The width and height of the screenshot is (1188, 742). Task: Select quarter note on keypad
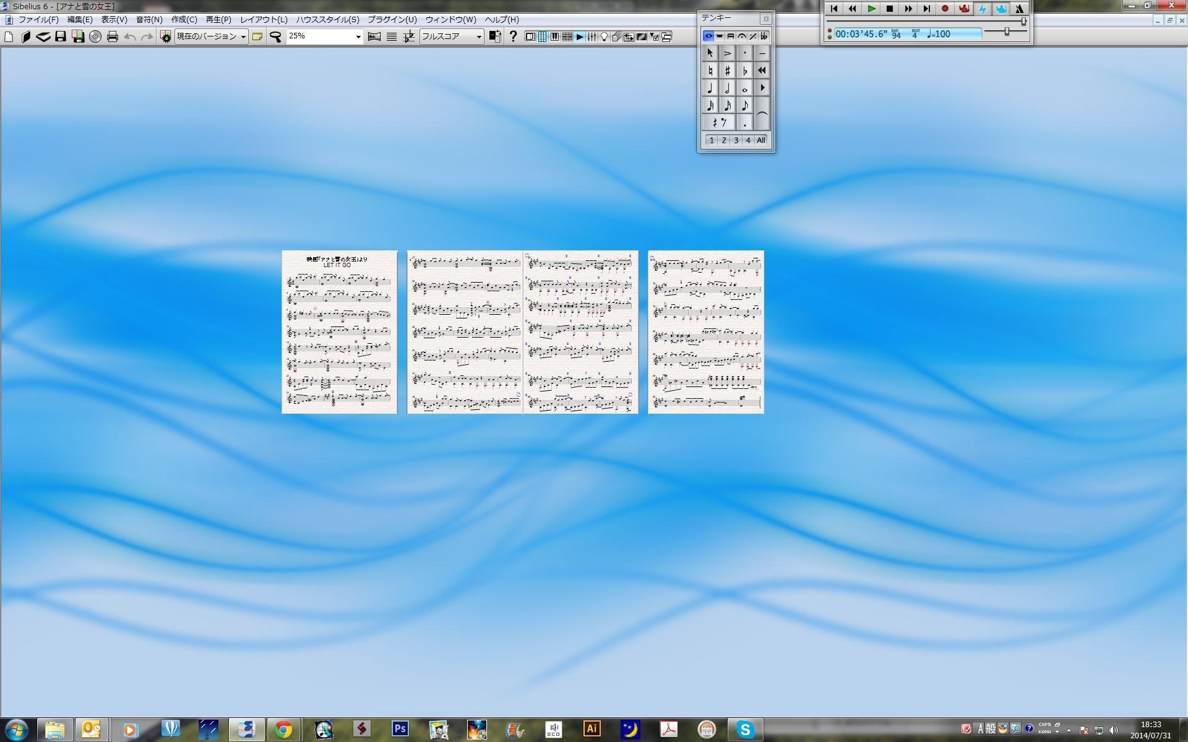pyautogui.click(x=710, y=88)
